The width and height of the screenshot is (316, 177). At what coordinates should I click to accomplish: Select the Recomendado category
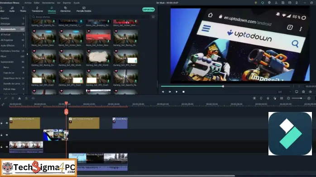(x=13, y=29)
